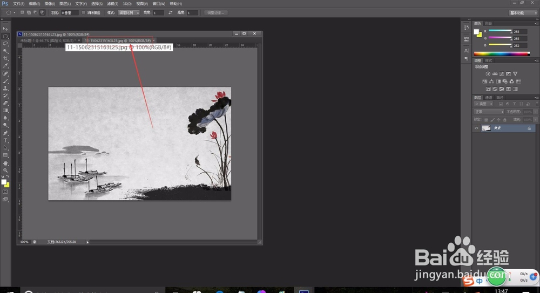Viewport: 540px width, 293px height.
Task: Open the layer filter 类型 dropdown
Action: click(x=484, y=104)
